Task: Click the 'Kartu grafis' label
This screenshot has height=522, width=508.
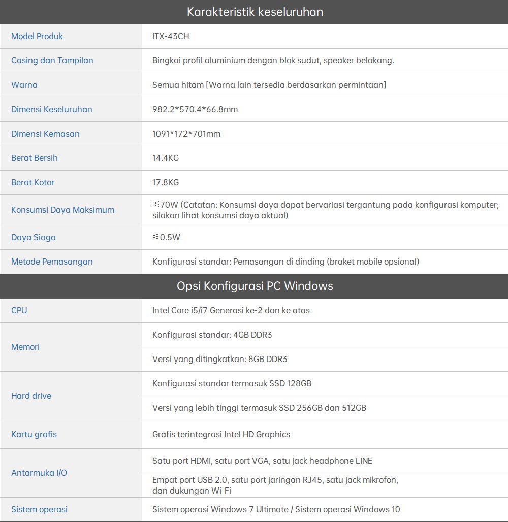Action: pos(34,434)
